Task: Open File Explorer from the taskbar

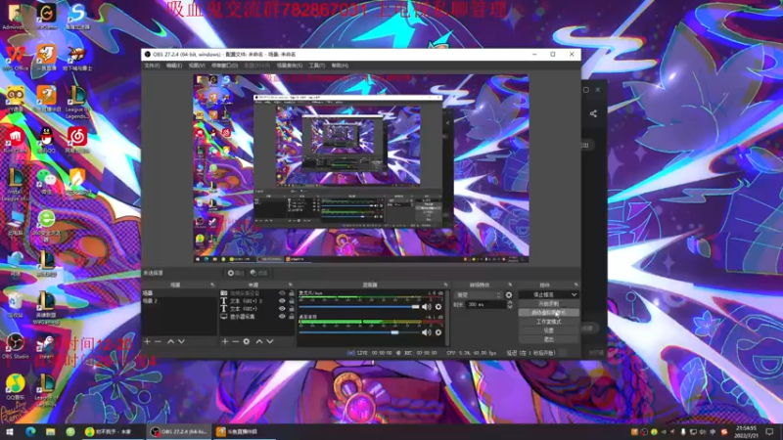Action: [51, 431]
